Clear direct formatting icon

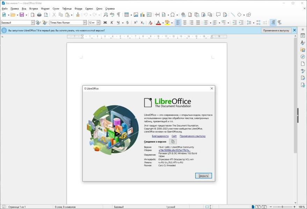coord(151,23)
